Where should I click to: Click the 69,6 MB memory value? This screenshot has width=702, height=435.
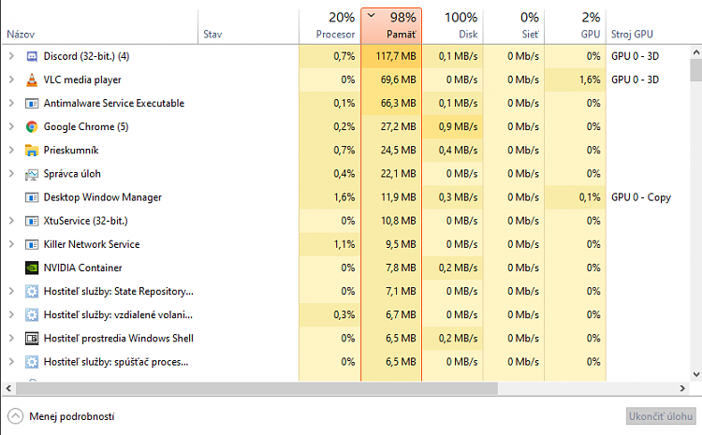[x=399, y=80]
